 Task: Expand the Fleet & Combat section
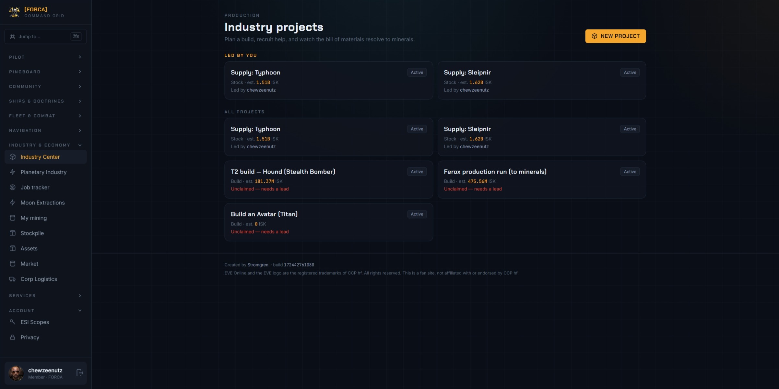click(45, 116)
